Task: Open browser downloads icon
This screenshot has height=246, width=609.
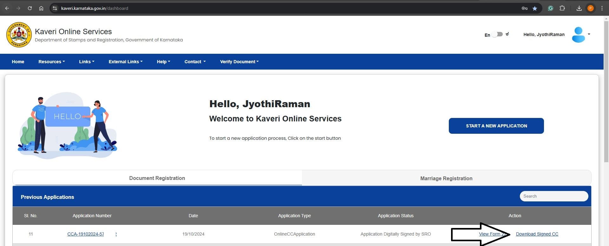Action: pos(579,8)
